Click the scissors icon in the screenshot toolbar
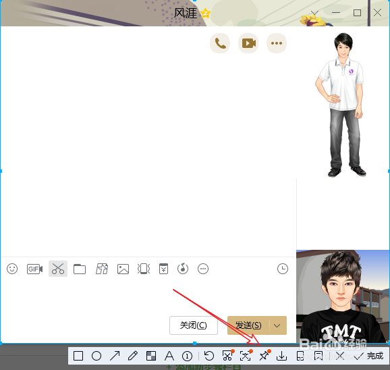This screenshot has width=390, height=370. click(227, 356)
